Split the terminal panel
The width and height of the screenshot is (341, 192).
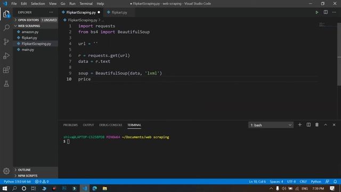pyautogui.click(x=308, y=125)
